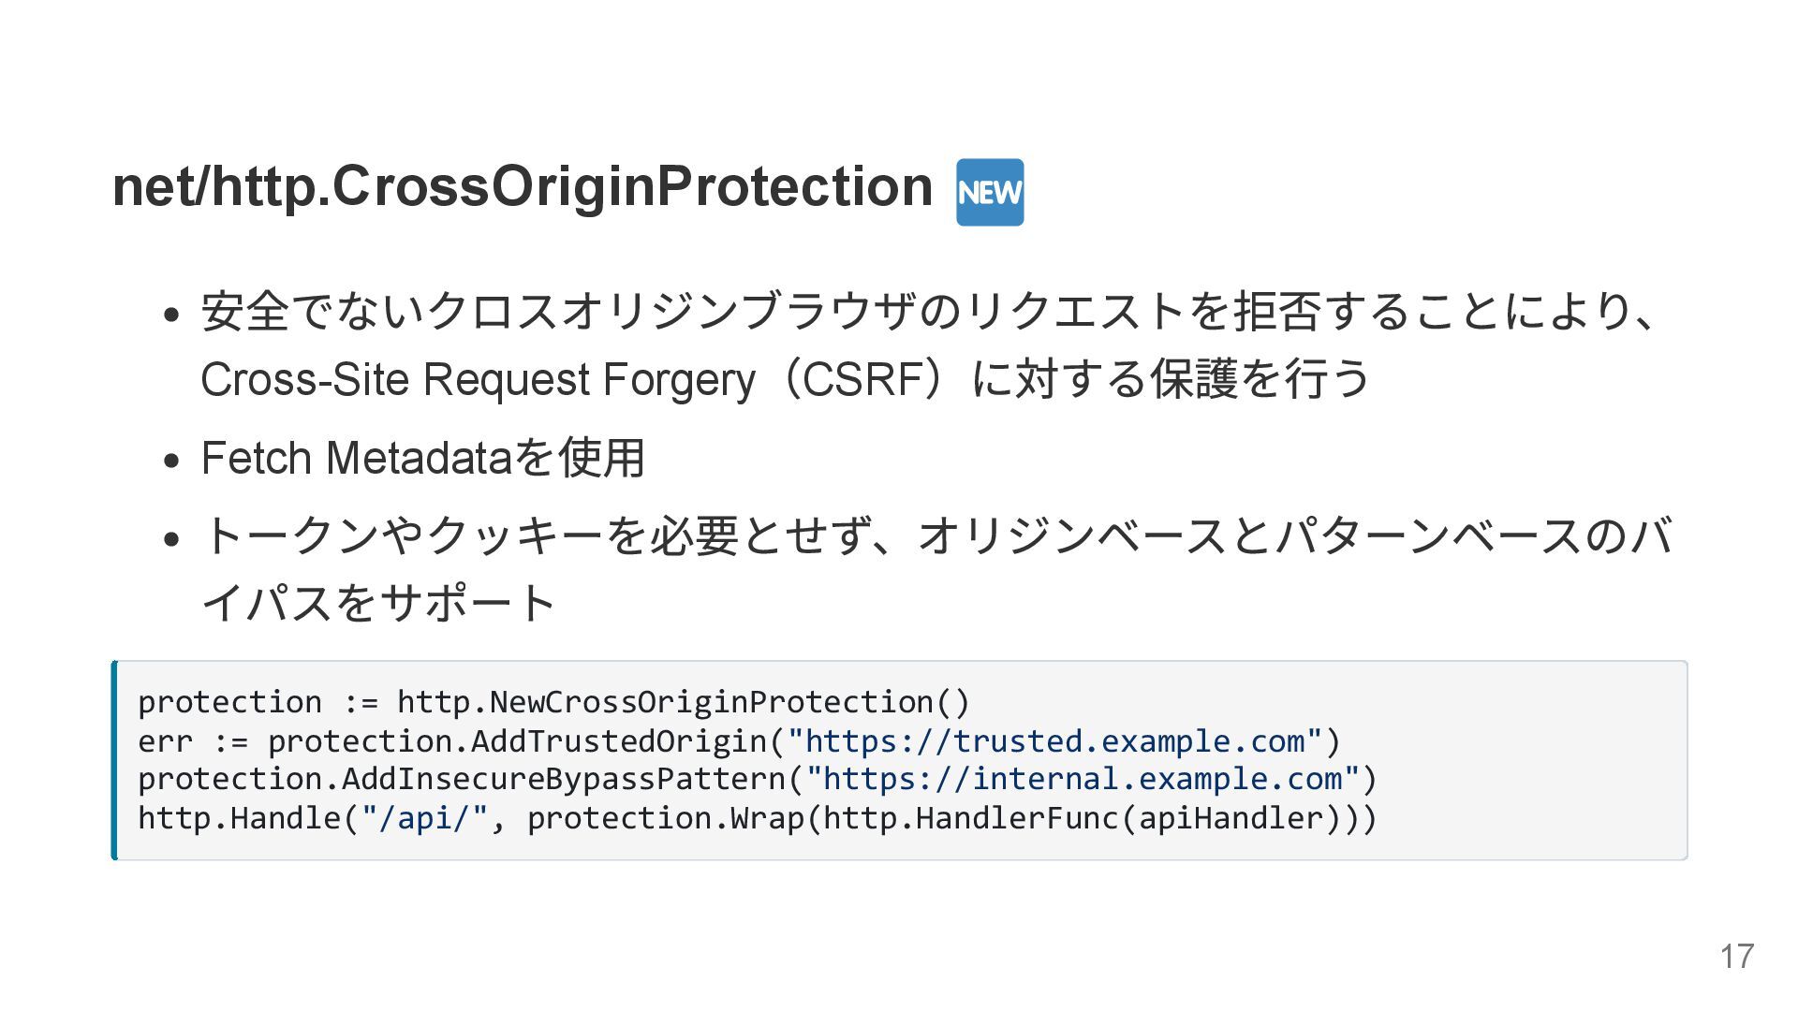Click the "/api/" path string in code
1798x1011 pixels.
[425, 818]
